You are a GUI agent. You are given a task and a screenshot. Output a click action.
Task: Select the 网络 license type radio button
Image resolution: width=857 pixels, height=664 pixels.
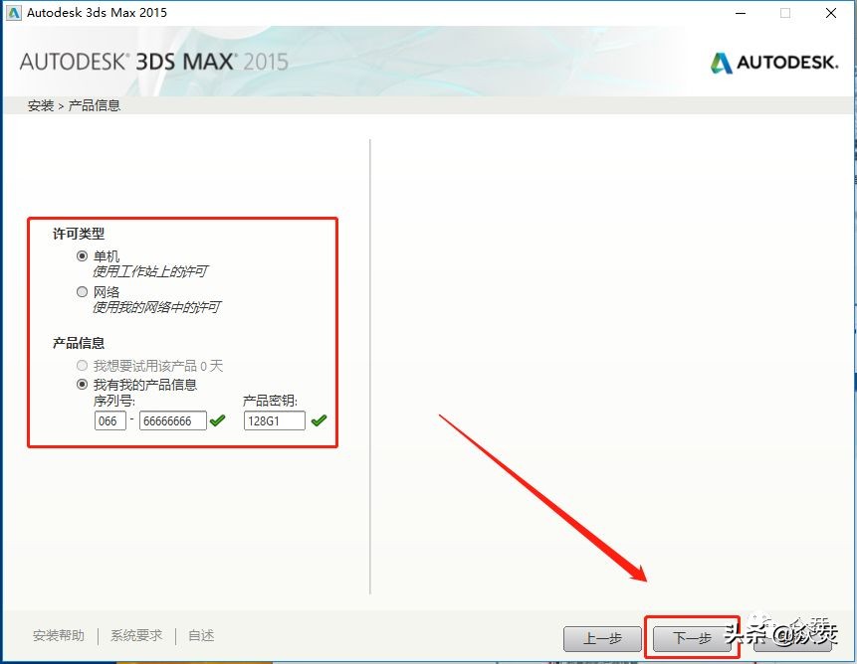pos(82,291)
